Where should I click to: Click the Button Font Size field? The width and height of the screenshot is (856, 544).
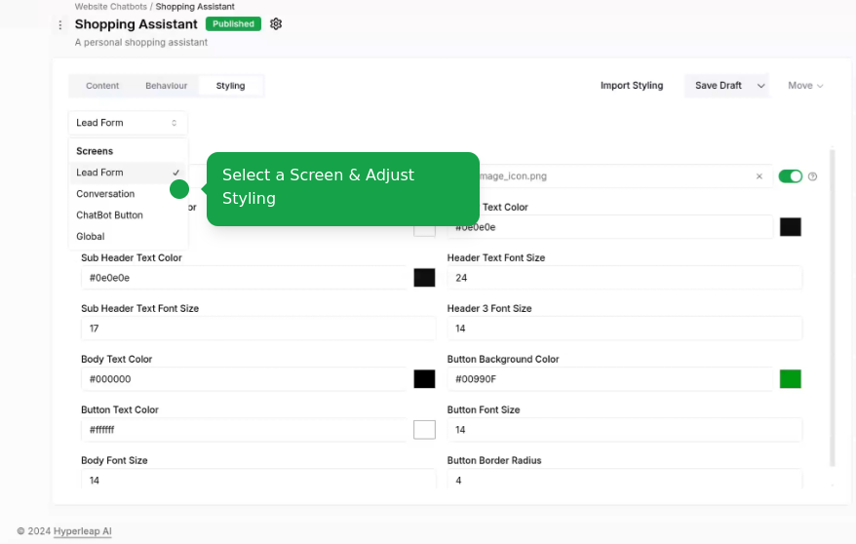625,430
